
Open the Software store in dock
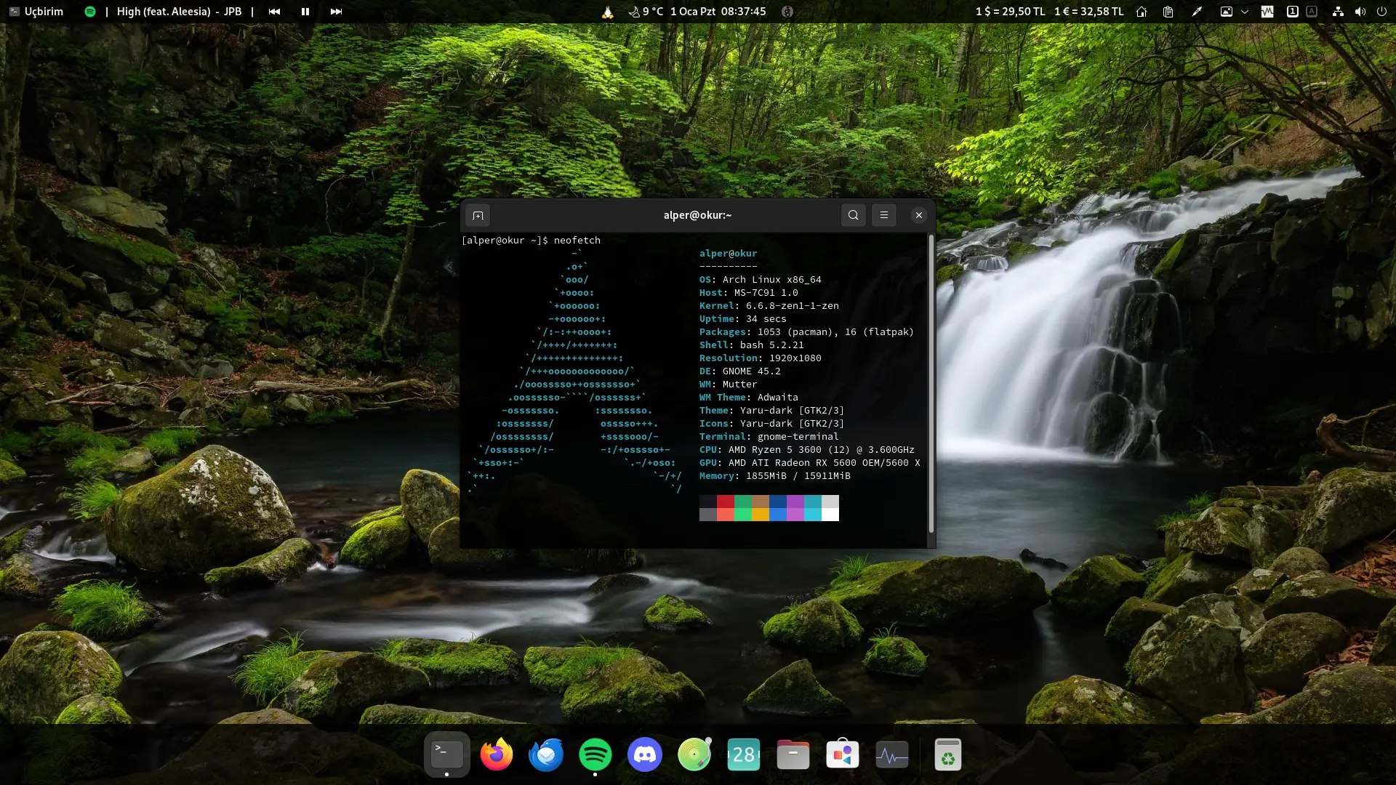[843, 754]
